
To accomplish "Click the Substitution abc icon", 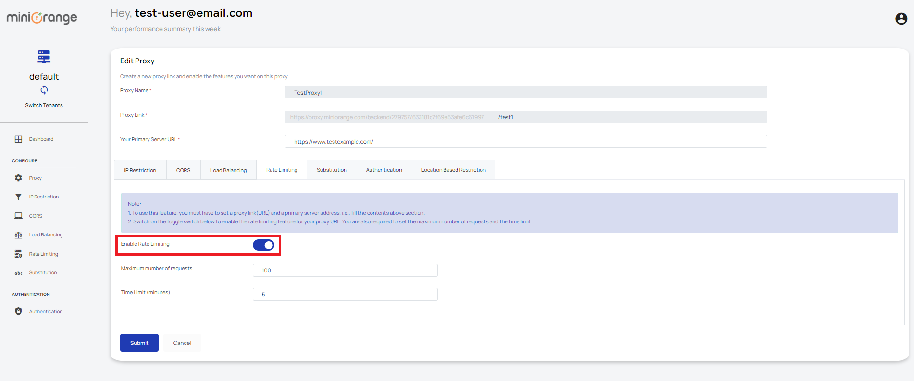I will click(18, 273).
